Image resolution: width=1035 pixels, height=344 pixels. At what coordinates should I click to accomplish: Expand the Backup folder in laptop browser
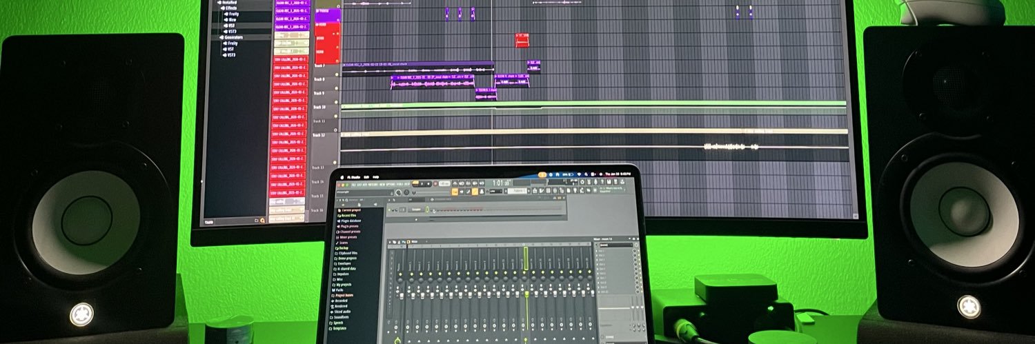(343, 247)
